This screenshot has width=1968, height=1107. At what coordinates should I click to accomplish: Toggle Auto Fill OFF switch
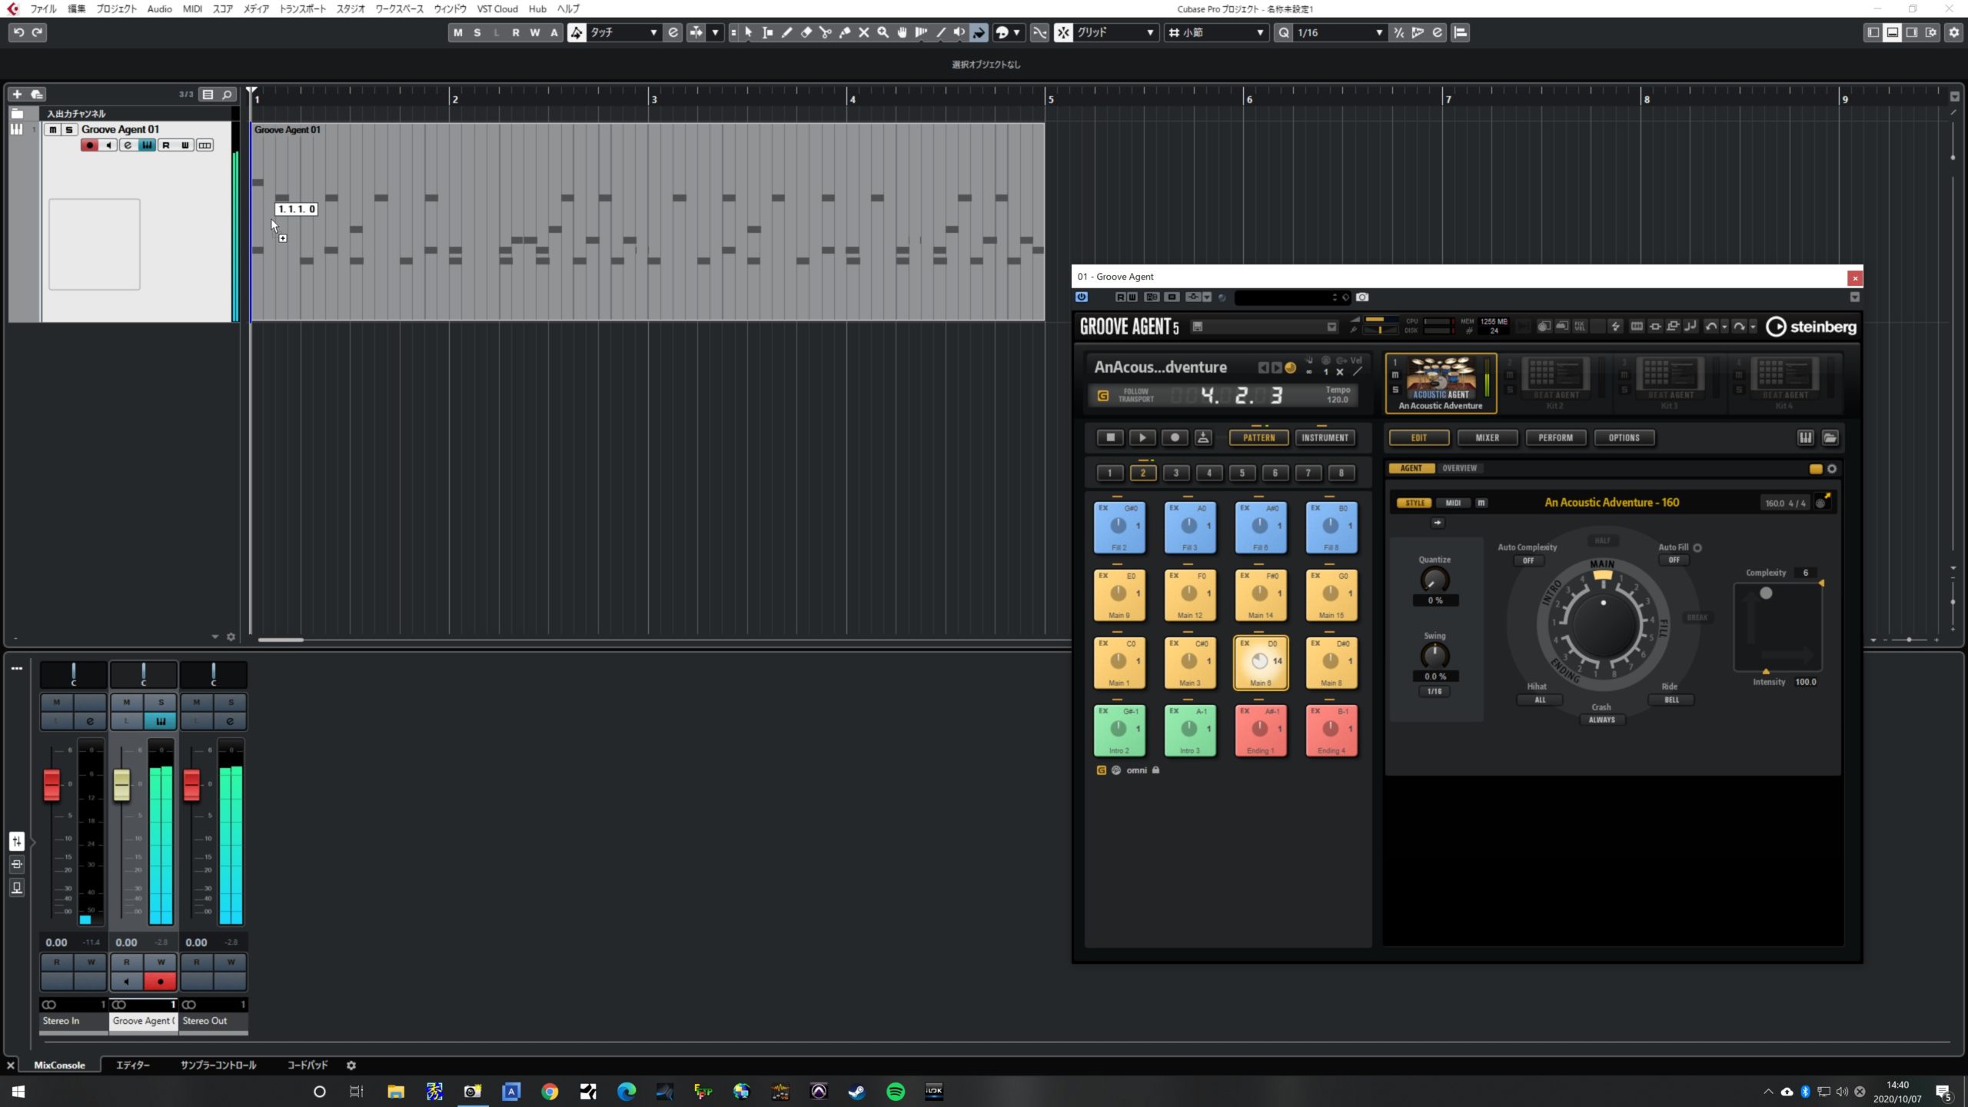[x=1674, y=560]
